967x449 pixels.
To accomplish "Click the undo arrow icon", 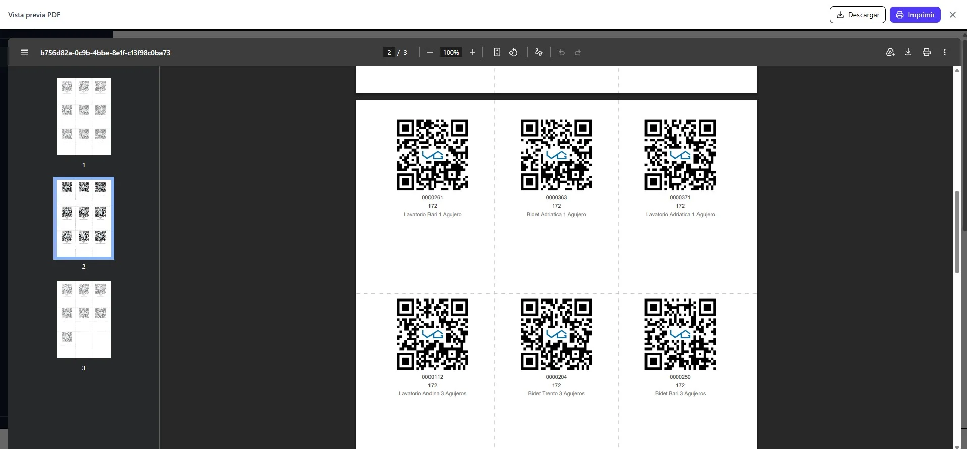I will 562,53.
